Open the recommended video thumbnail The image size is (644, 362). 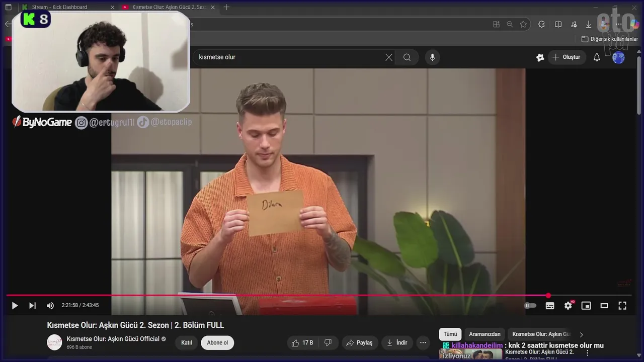click(470, 354)
